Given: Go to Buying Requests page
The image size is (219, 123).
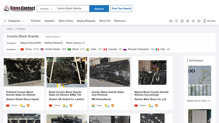Looking at the screenshot, I should point(86,21).
